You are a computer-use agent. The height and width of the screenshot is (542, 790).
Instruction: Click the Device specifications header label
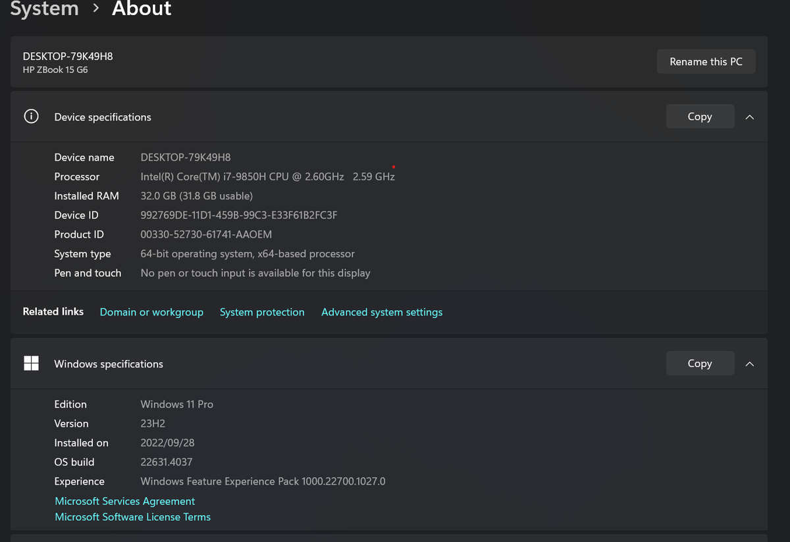point(103,117)
